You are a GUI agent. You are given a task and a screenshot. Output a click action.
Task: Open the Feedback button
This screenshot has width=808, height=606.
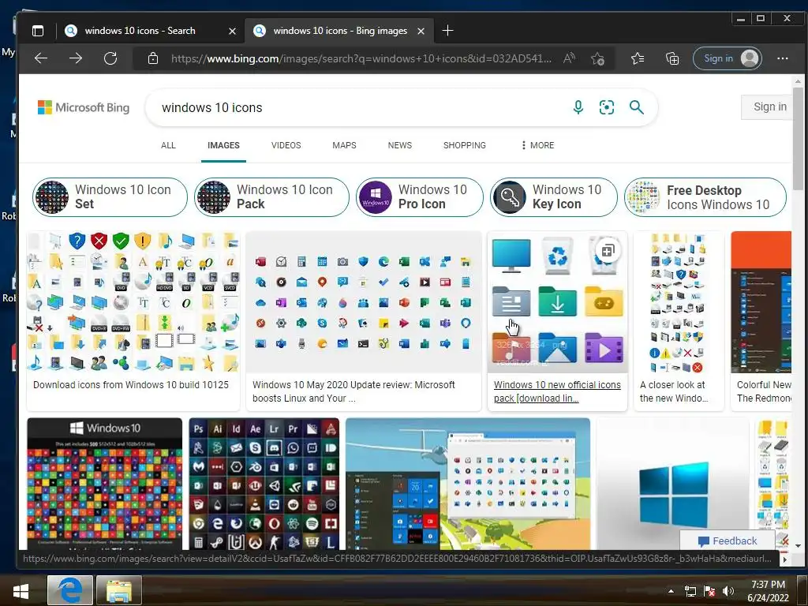[727, 541]
